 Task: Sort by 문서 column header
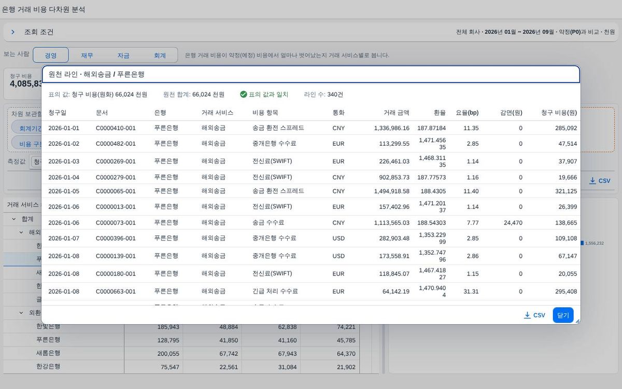point(102,113)
